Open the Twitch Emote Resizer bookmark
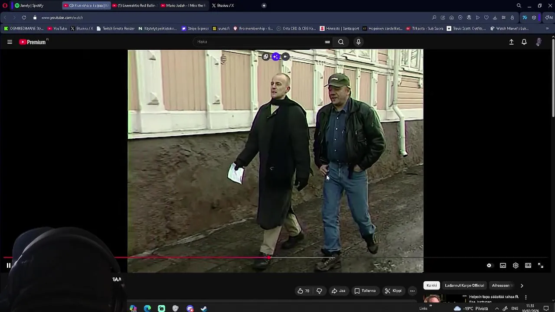The height and width of the screenshot is (312, 555). 116,29
